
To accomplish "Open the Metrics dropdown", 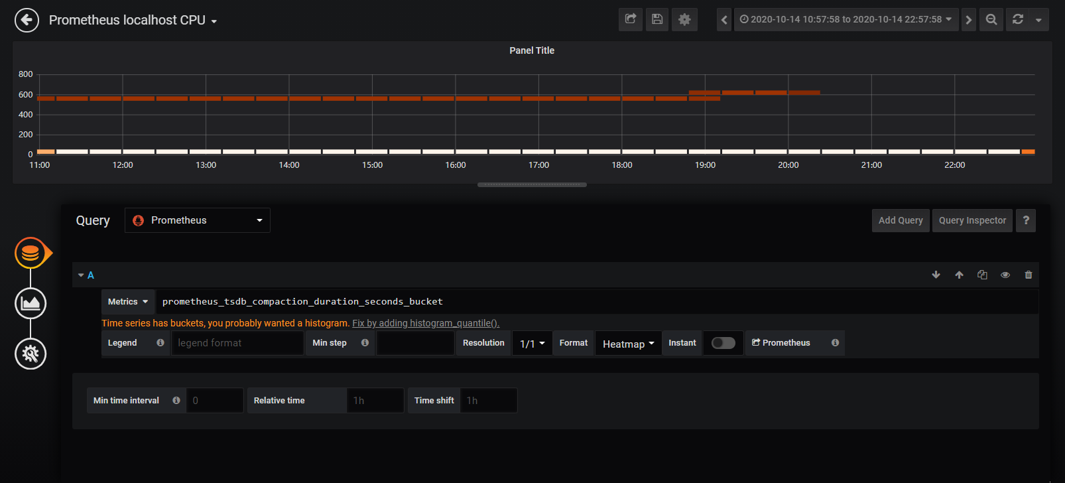I will click(128, 301).
